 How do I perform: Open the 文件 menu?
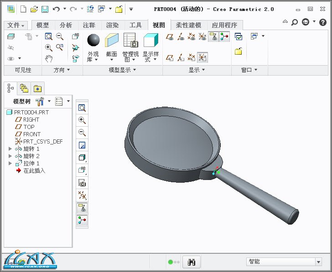pos(16,26)
